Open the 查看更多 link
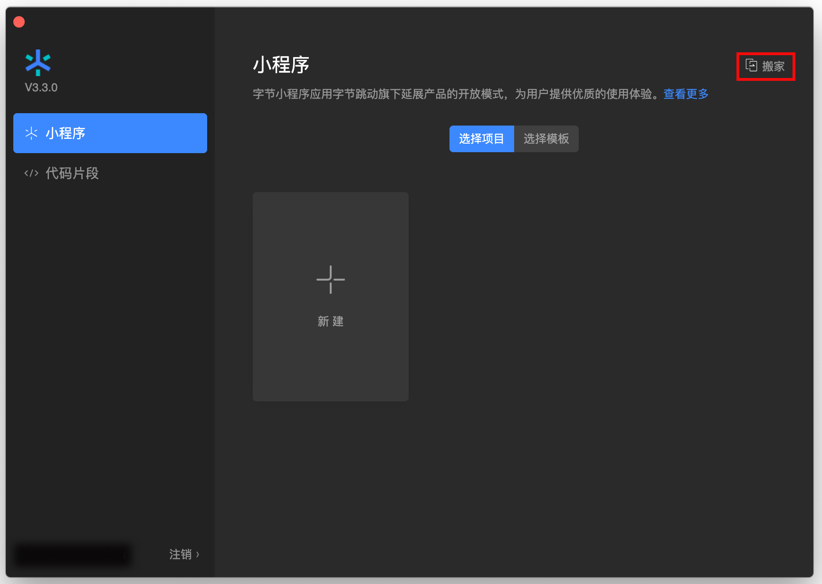The width and height of the screenshot is (822, 584). pos(686,94)
